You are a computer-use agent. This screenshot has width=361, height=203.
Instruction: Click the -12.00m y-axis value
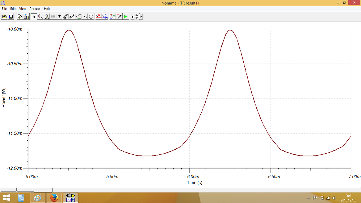click(14, 168)
